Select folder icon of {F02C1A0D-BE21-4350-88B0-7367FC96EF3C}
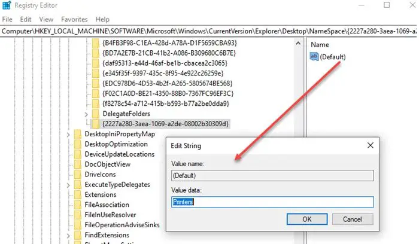Image resolution: width=419 pixels, height=244 pixels. click(95, 94)
